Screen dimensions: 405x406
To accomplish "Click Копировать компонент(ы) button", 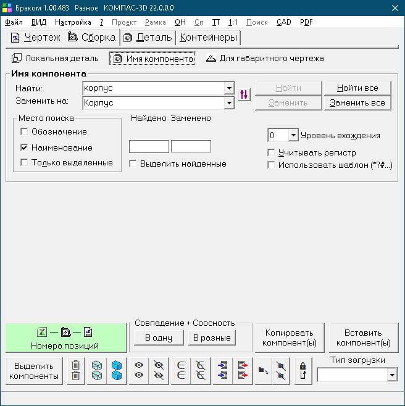I will (290, 338).
